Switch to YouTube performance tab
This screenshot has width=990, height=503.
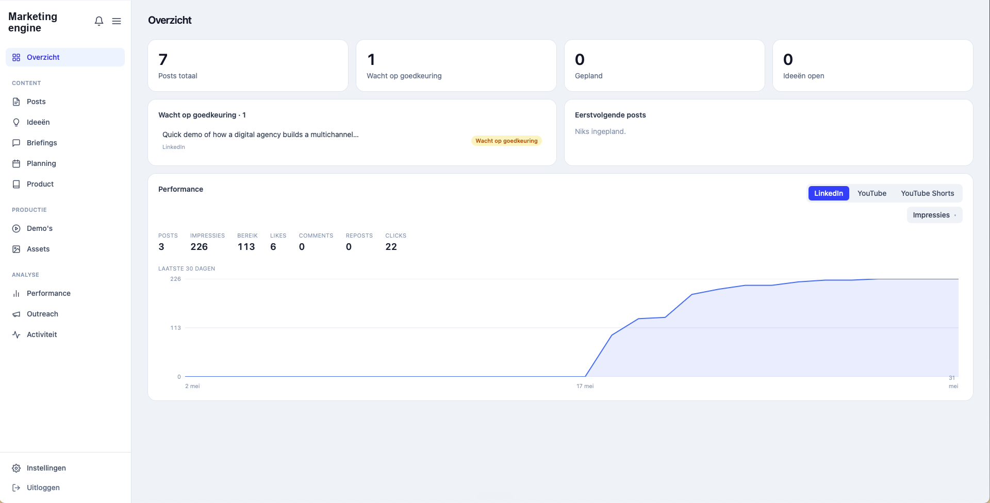[x=871, y=193]
